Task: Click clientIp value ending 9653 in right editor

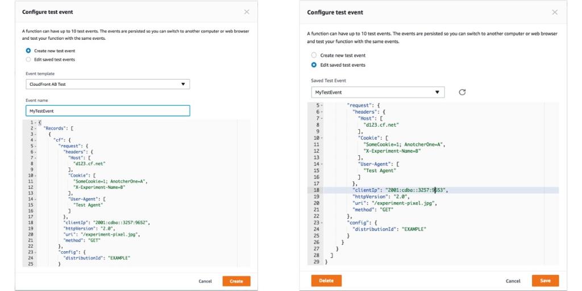Action: (x=415, y=190)
